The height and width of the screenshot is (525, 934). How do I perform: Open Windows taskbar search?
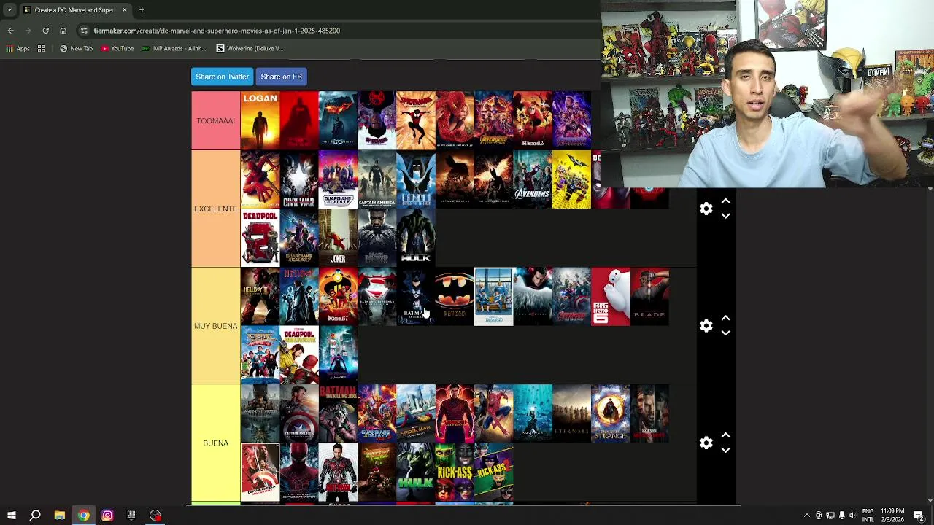(x=35, y=516)
